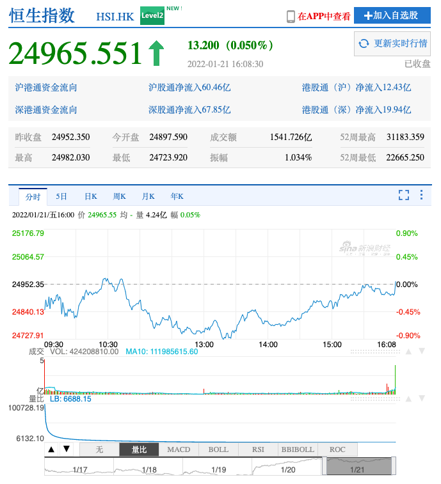Click the LB: 6688.15 label
The width and height of the screenshot is (441, 484).
[70, 399]
